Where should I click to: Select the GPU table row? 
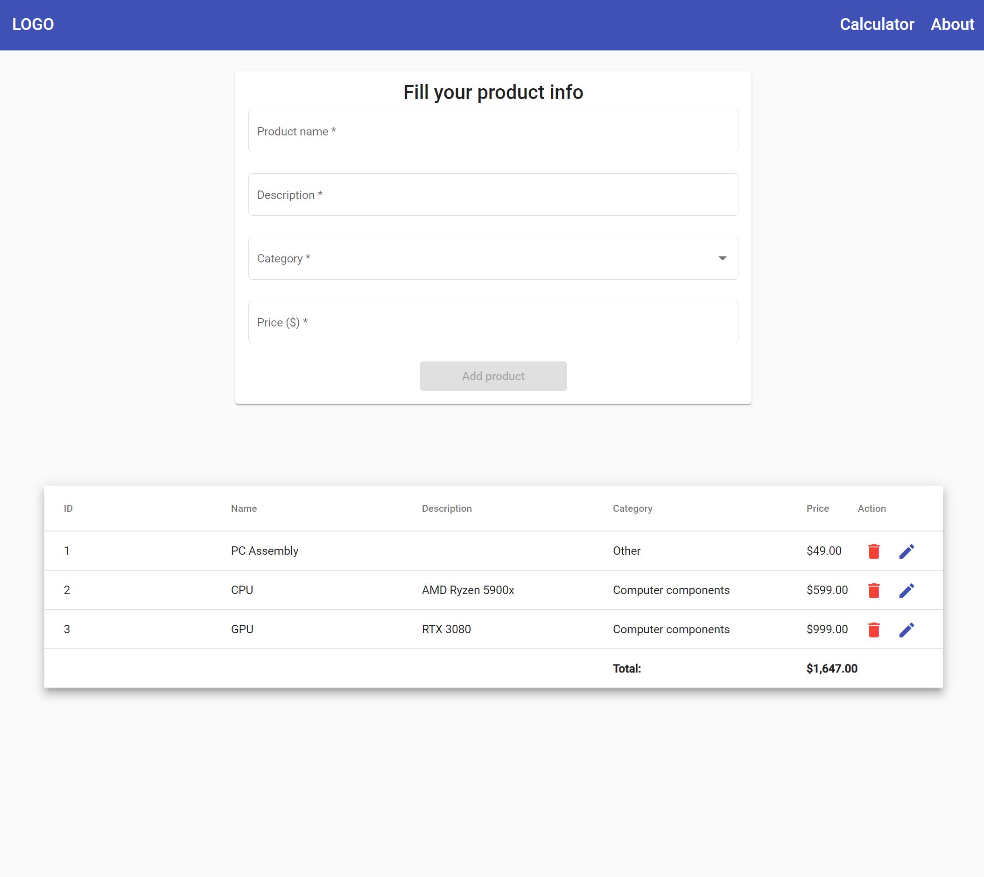[x=337, y=629]
